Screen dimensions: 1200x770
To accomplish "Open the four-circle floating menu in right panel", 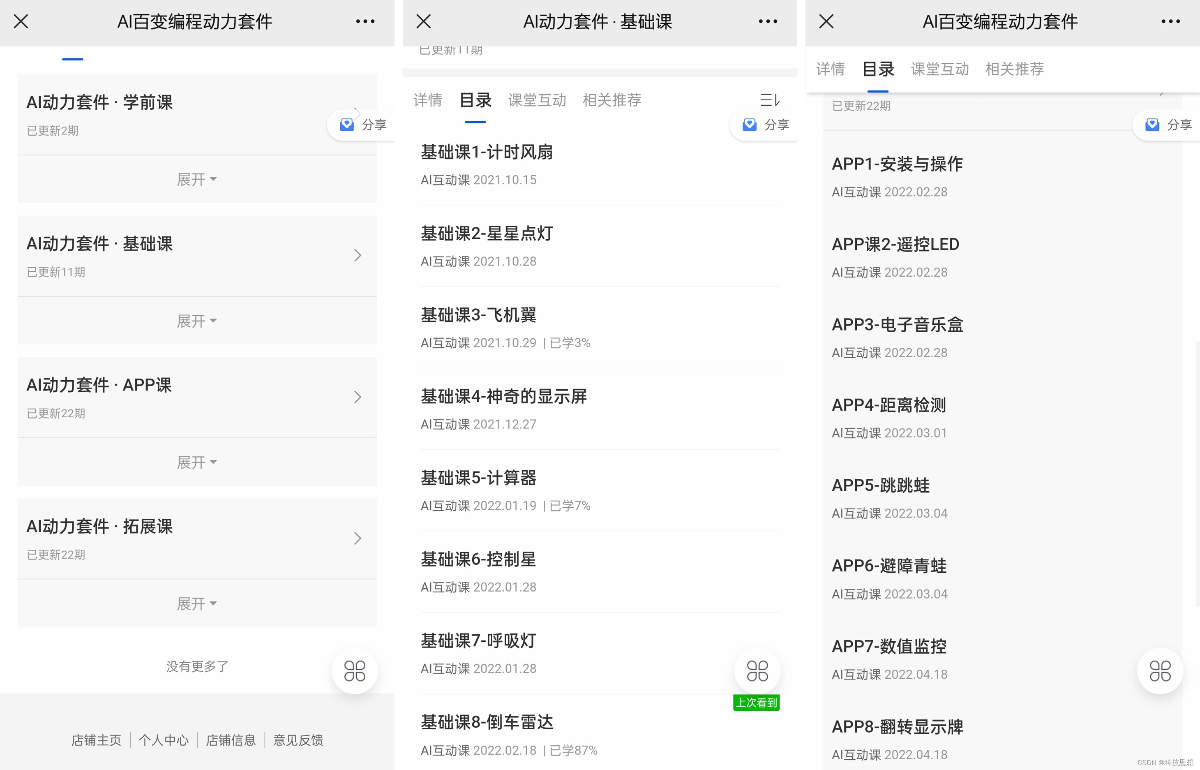I will [1160, 671].
